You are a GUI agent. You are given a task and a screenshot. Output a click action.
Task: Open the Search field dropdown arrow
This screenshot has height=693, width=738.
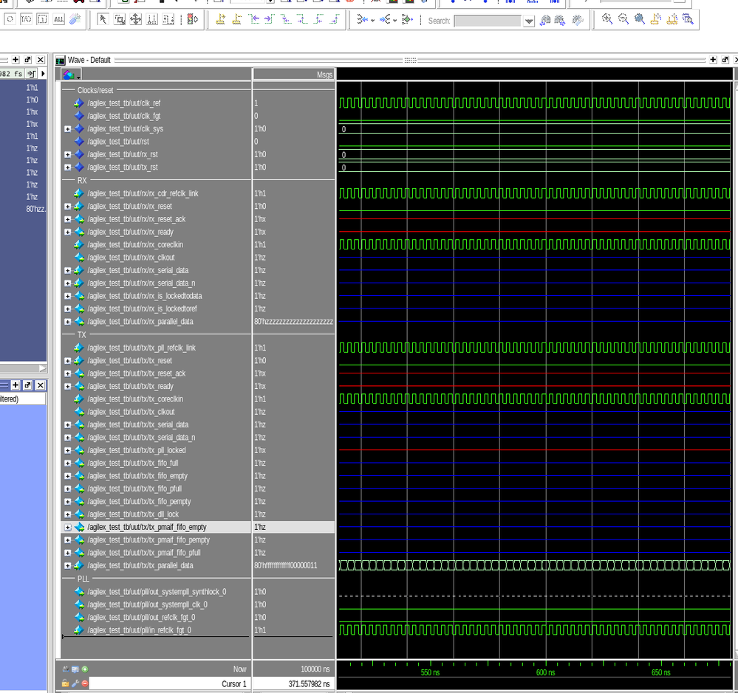(529, 21)
